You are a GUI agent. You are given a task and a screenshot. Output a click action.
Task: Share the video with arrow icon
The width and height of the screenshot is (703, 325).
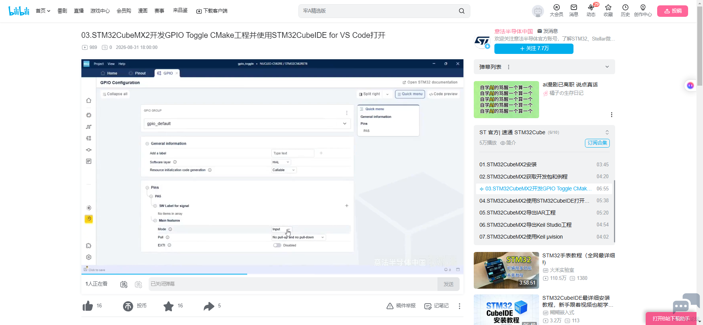[x=209, y=306]
